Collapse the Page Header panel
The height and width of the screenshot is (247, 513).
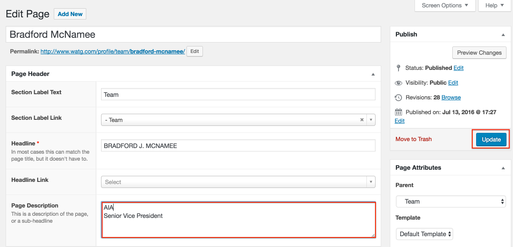pyautogui.click(x=373, y=74)
